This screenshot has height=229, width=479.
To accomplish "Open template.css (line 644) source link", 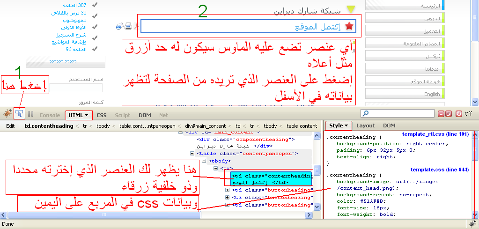I will coord(440,170).
